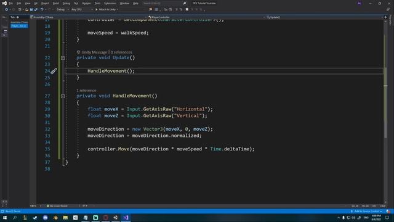394x222 pixels.
Task: Open File Explorer from the taskbar
Action: [x=65, y=218]
